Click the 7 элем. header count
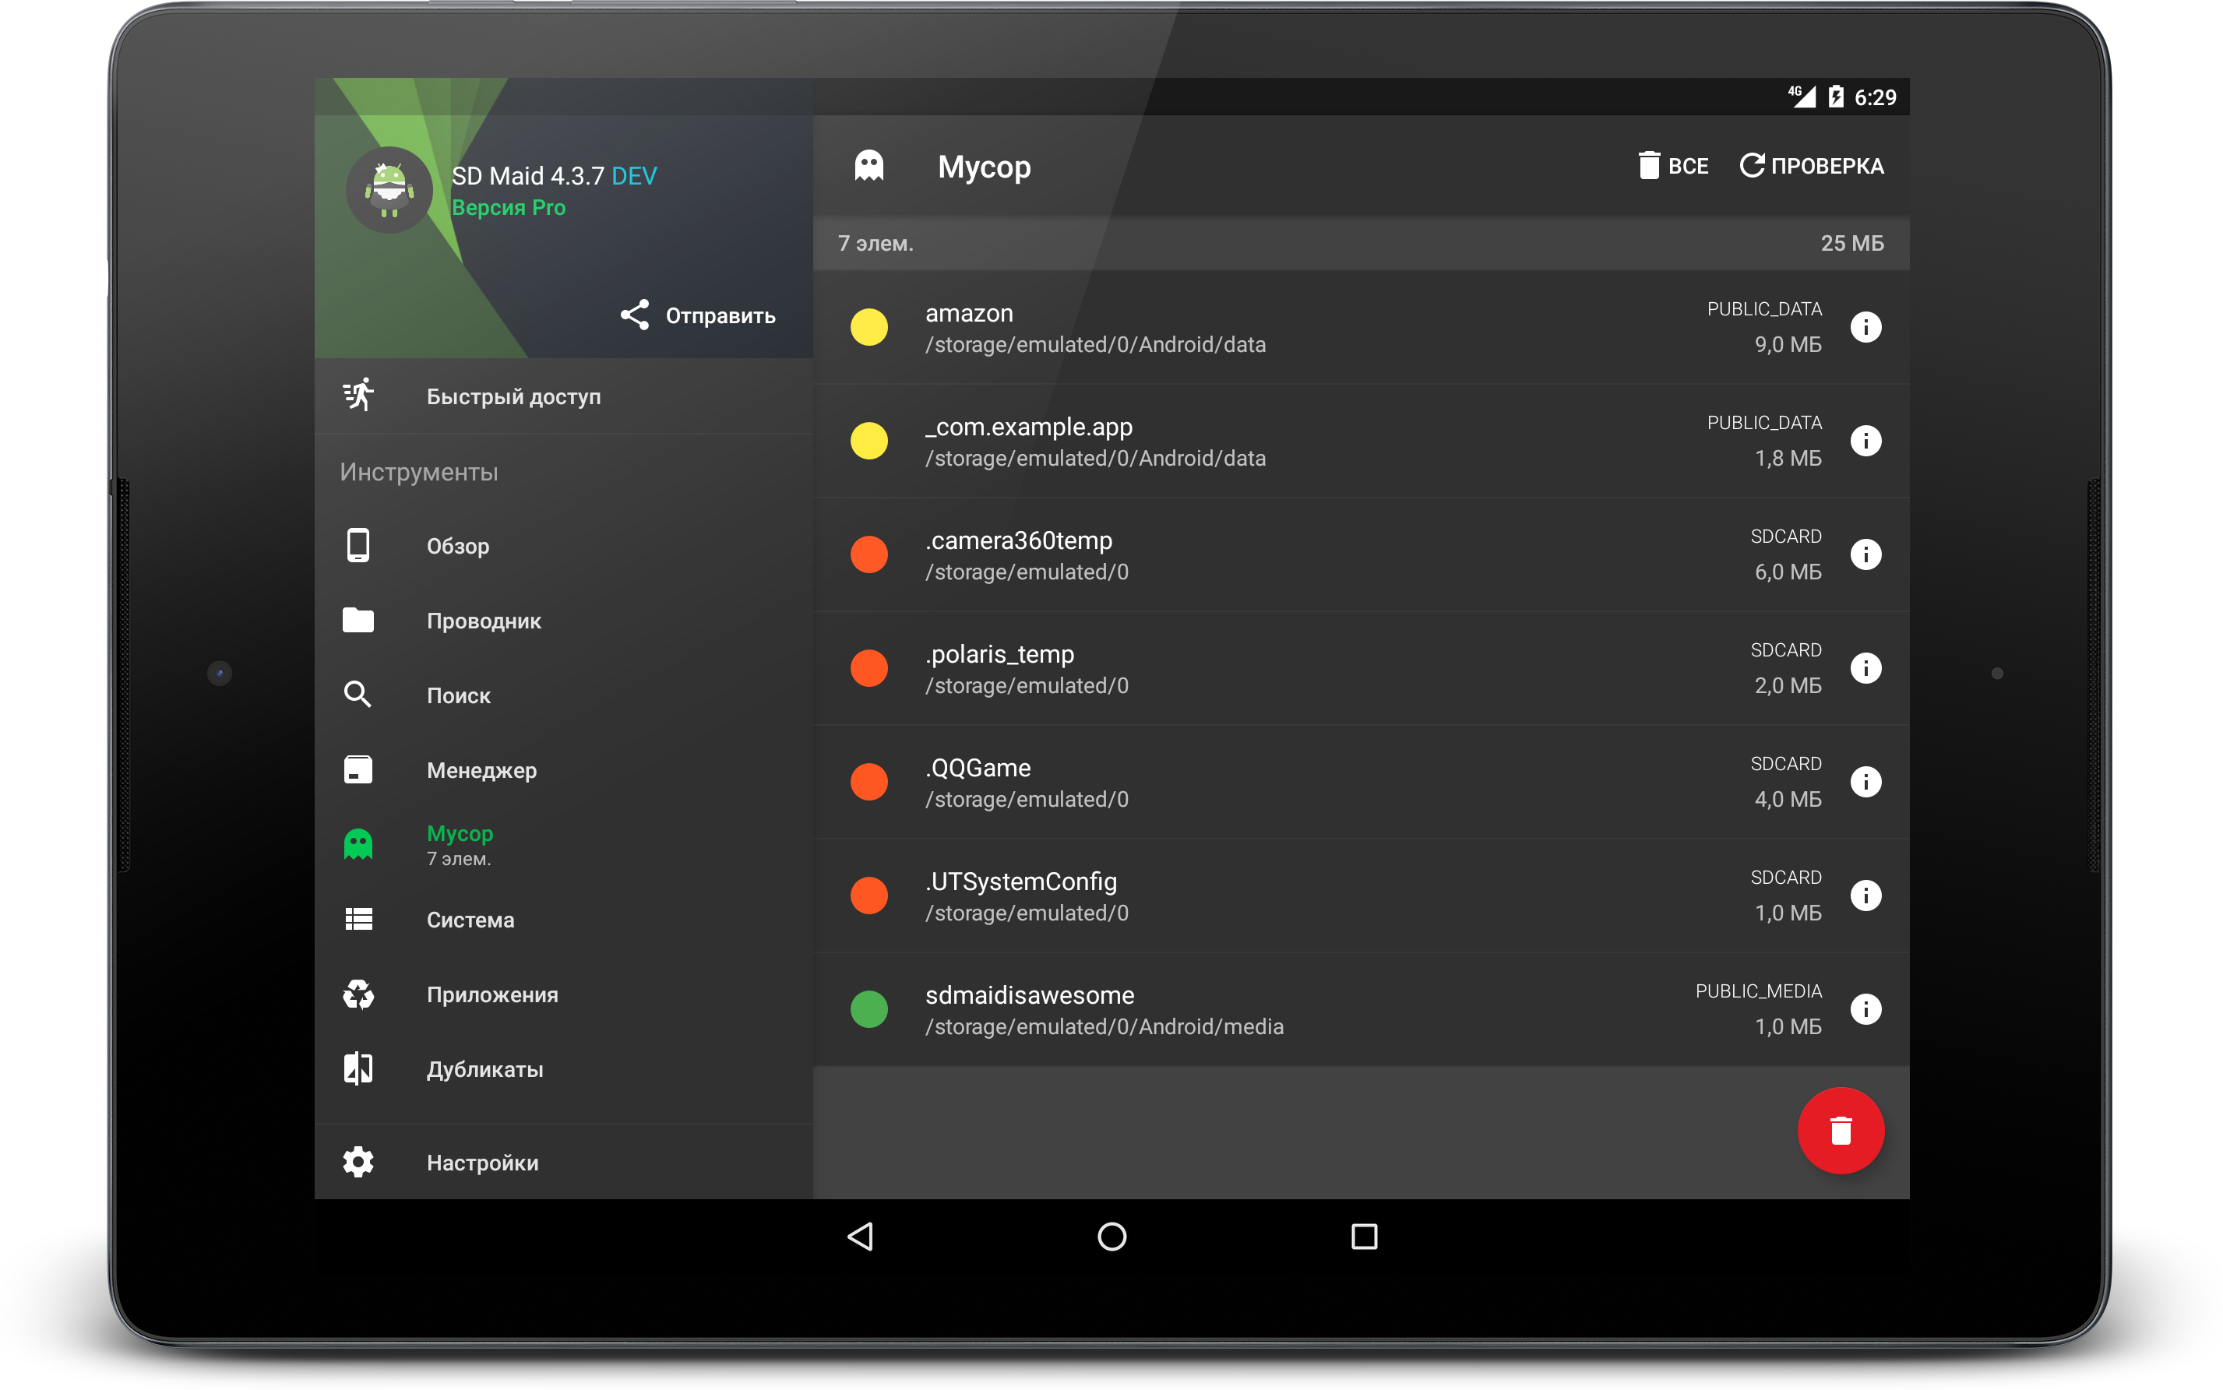2223x1390 pixels. pyautogui.click(x=875, y=244)
